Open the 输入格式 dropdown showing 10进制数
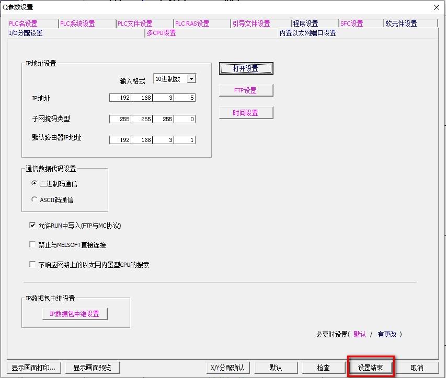 click(175, 79)
